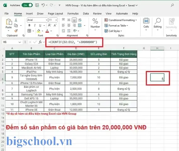This screenshot has width=179, height=151.
Task: Toggle the AutoSave switch
Action: [x=27, y=5]
